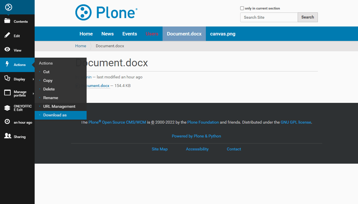Switch to the Events navigation tab
Viewport: 358px width, 204px height.
click(x=130, y=34)
